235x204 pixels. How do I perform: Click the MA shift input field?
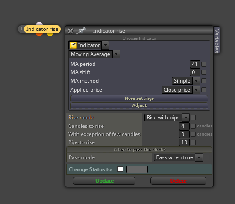point(195,72)
